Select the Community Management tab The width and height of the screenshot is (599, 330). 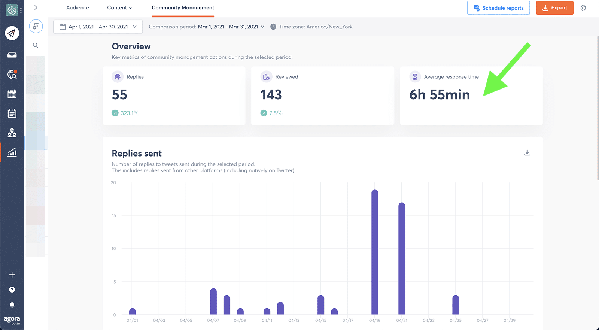click(x=183, y=7)
